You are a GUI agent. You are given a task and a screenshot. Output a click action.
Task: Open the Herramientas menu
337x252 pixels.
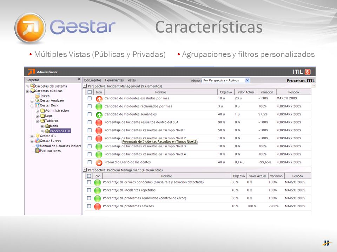pos(114,80)
